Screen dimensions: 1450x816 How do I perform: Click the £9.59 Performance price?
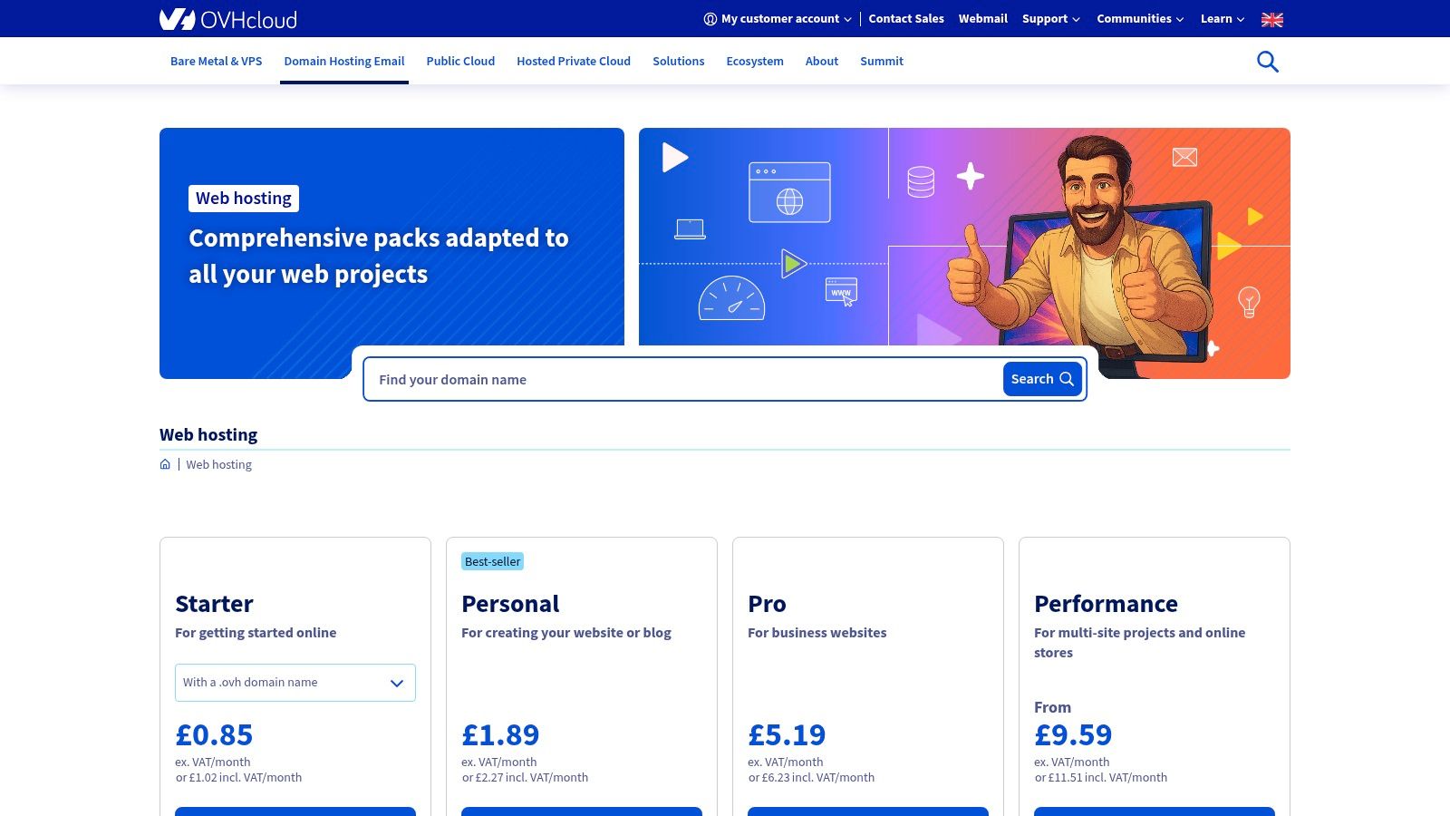(1073, 734)
